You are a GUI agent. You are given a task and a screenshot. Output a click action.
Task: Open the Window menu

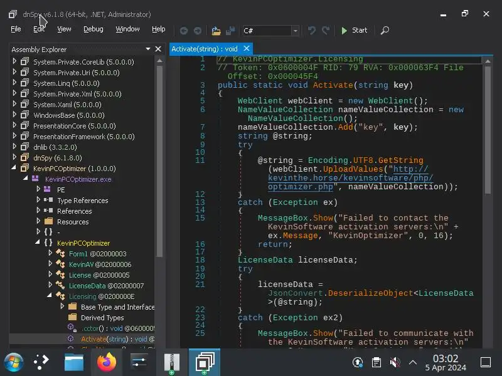[x=127, y=29]
